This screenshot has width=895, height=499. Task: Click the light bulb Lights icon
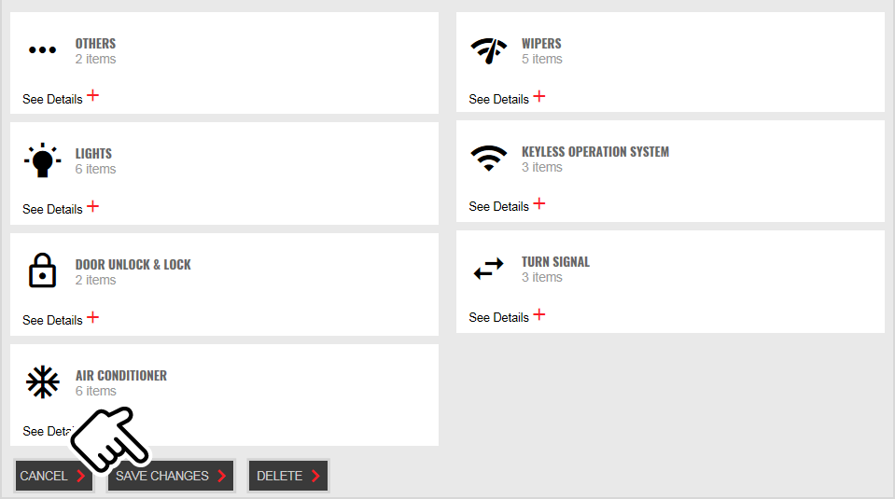(x=42, y=160)
